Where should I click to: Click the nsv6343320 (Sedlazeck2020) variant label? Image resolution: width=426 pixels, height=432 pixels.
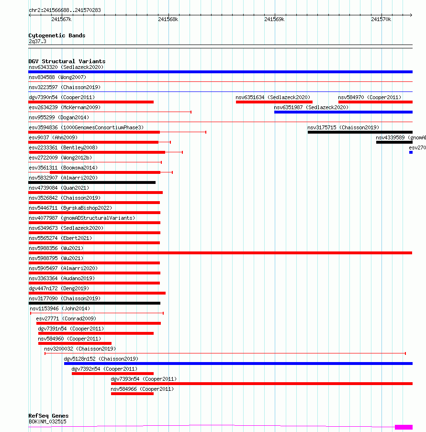[66, 67]
